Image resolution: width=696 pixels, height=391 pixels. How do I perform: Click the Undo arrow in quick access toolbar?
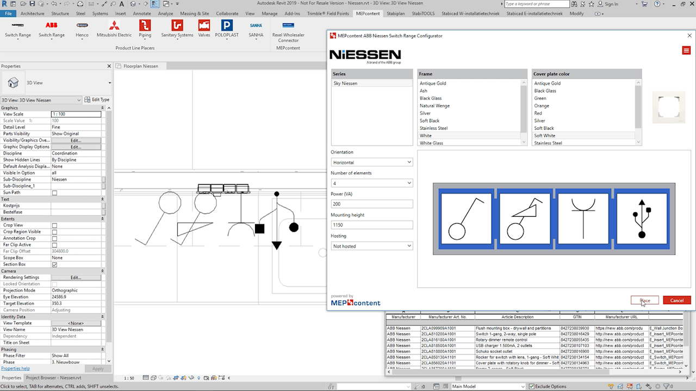53,4
